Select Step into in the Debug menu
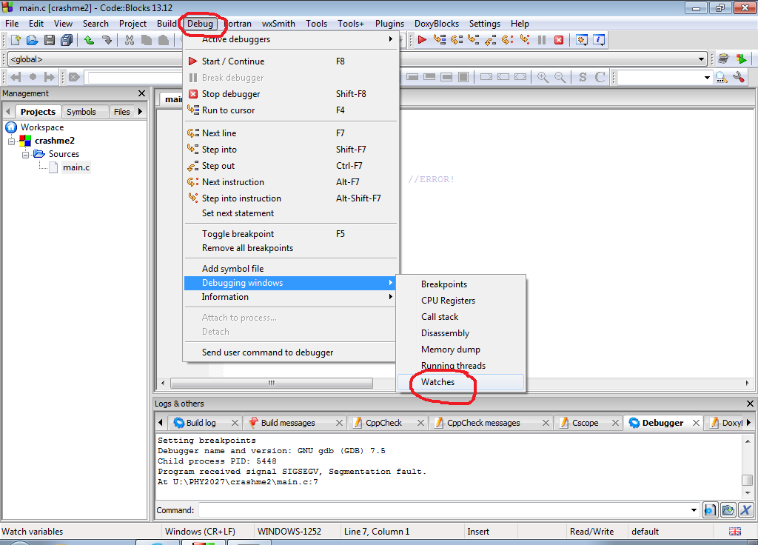The height and width of the screenshot is (545, 758). [290, 150]
